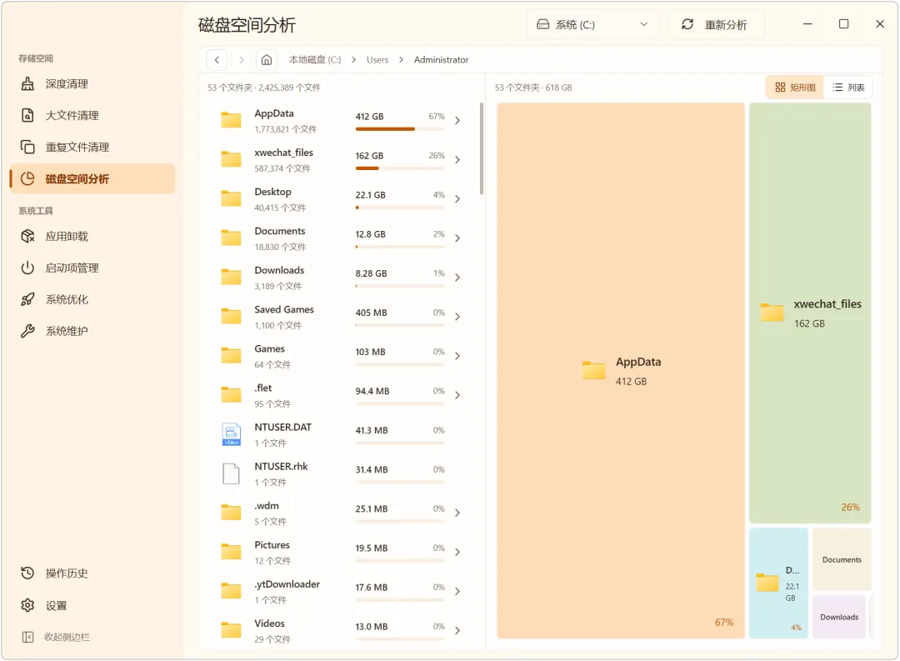Click the 收起侧边栏 collapse sidebar icon
The image size is (900, 661).
click(x=27, y=637)
